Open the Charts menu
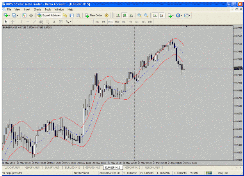Screen dimensions: 244x176 pyautogui.click(x=37, y=9)
